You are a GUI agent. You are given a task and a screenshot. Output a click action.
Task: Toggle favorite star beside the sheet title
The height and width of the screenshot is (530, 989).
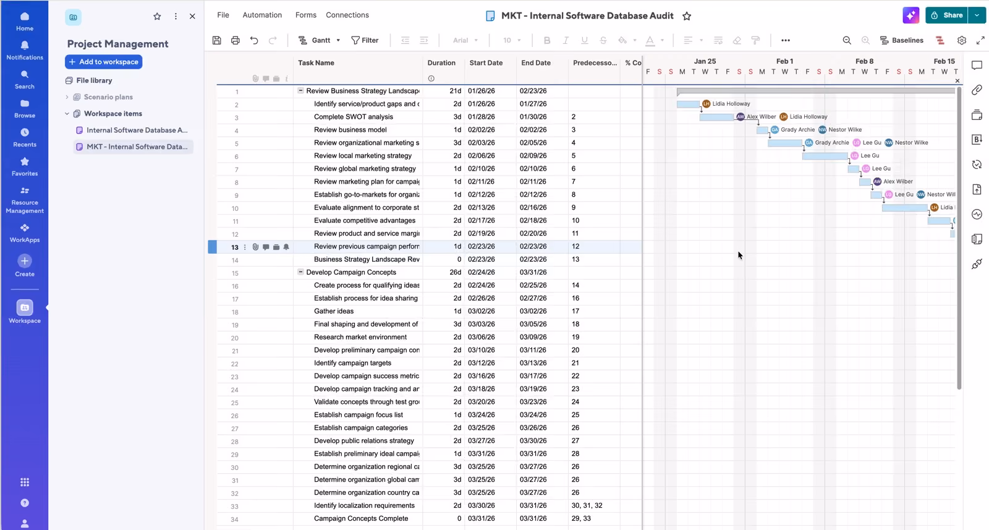(x=687, y=16)
